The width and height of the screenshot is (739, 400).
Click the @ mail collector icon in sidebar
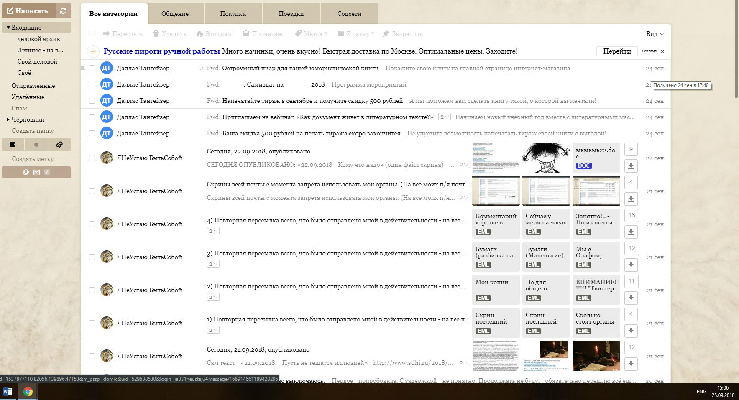click(x=26, y=172)
